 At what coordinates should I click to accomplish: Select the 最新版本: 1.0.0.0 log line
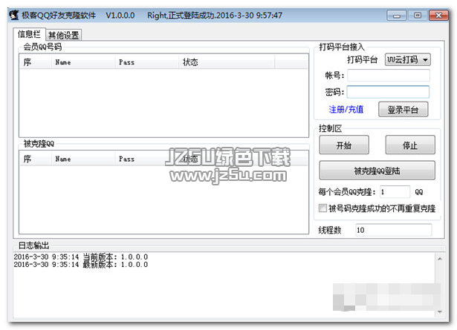click(81, 264)
